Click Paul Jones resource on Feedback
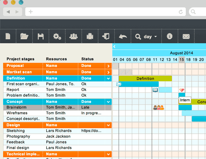Screen dimensions: 206x159 click(56, 142)
